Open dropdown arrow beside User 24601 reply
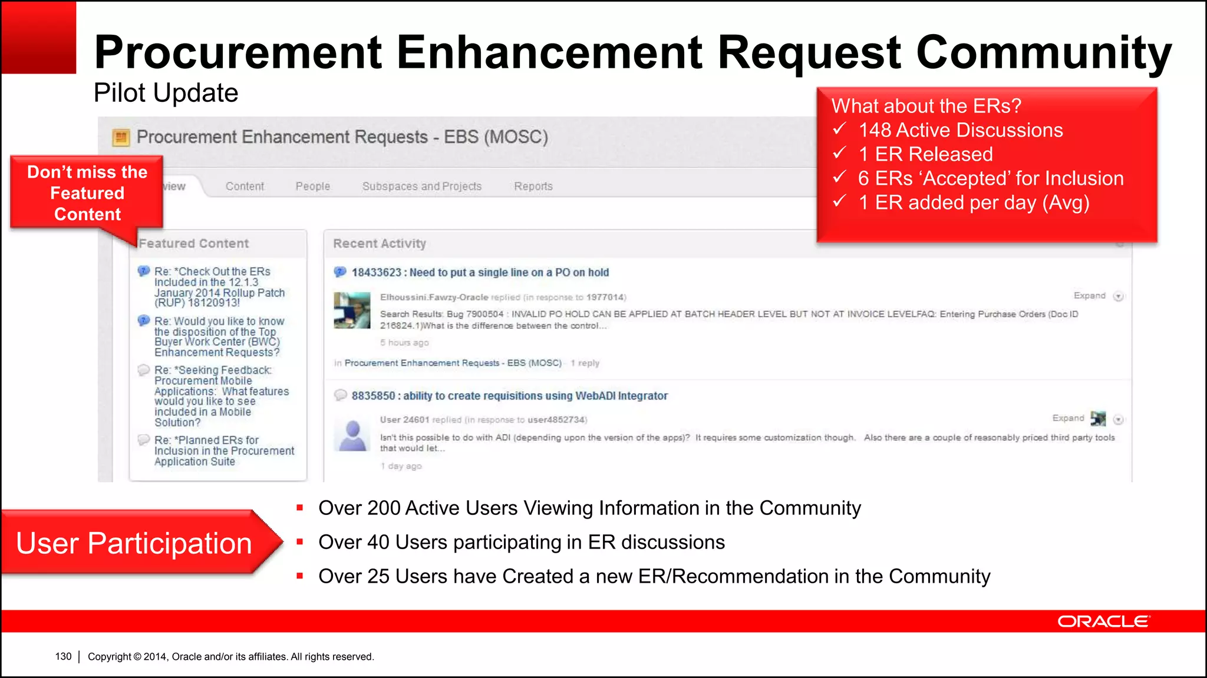The width and height of the screenshot is (1207, 678). tap(1119, 420)
